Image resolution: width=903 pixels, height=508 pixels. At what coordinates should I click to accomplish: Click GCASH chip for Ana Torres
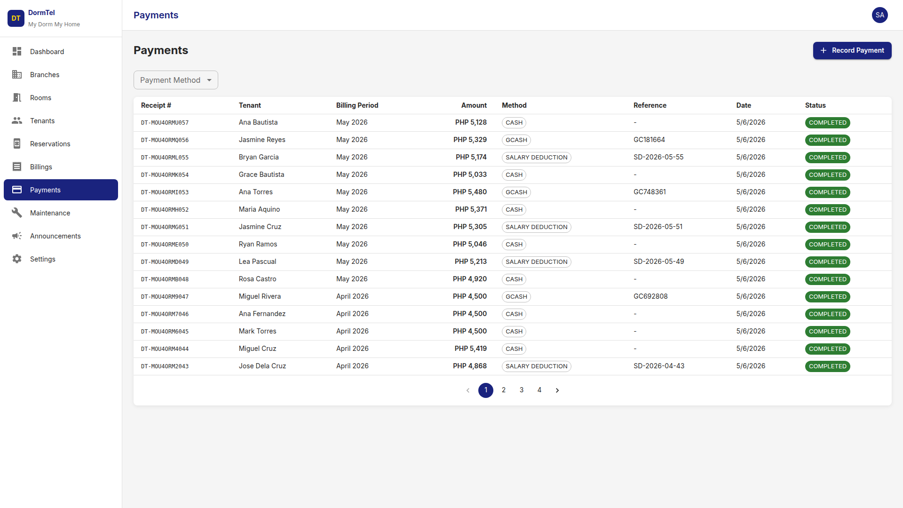(x=516, y=192)
